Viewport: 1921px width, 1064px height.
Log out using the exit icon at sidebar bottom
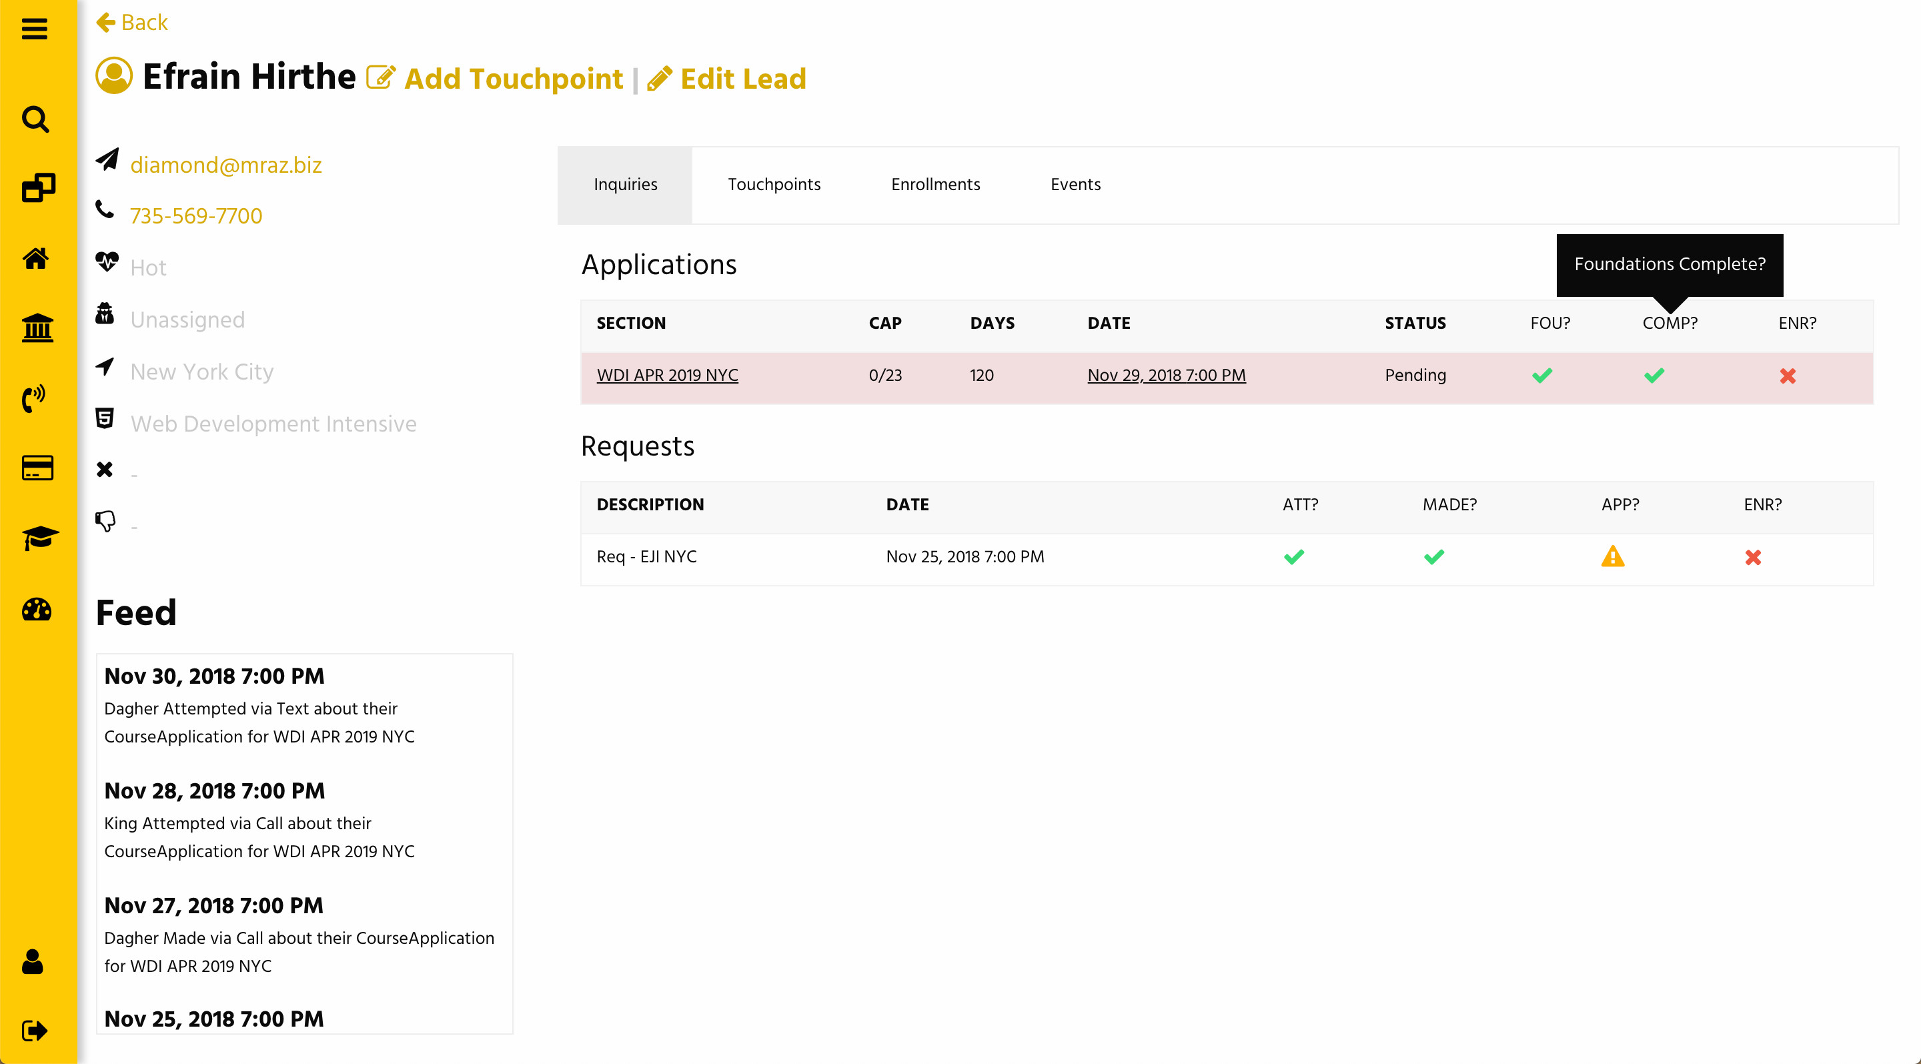tap(35, 1031)
